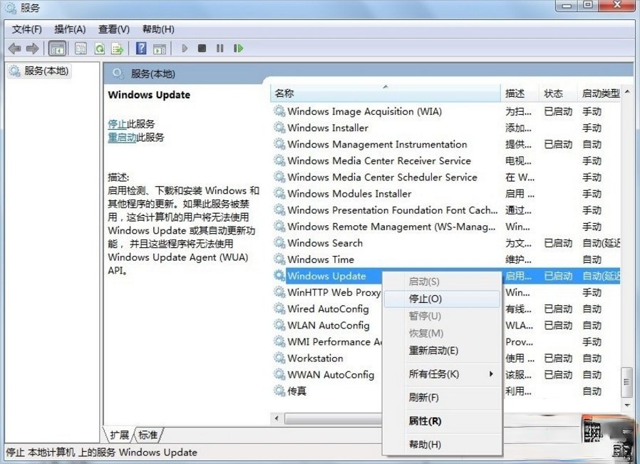640x464 pixels.
Task: Open the blue Help question-mark icon
Action: [x=141, y=48]
